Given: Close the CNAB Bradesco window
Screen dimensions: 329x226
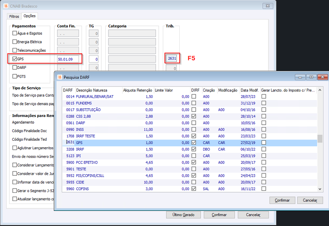Looking at the screenshot, I should tap(268, 6).
